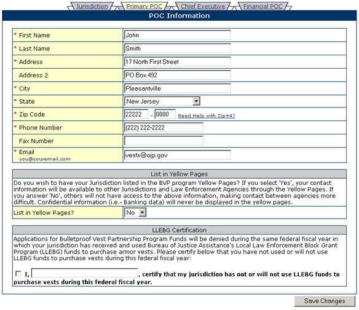This screenshot has width=359, height=310.
Task: Click the 'Phone Number' label text
Action: tap(41, 128)
